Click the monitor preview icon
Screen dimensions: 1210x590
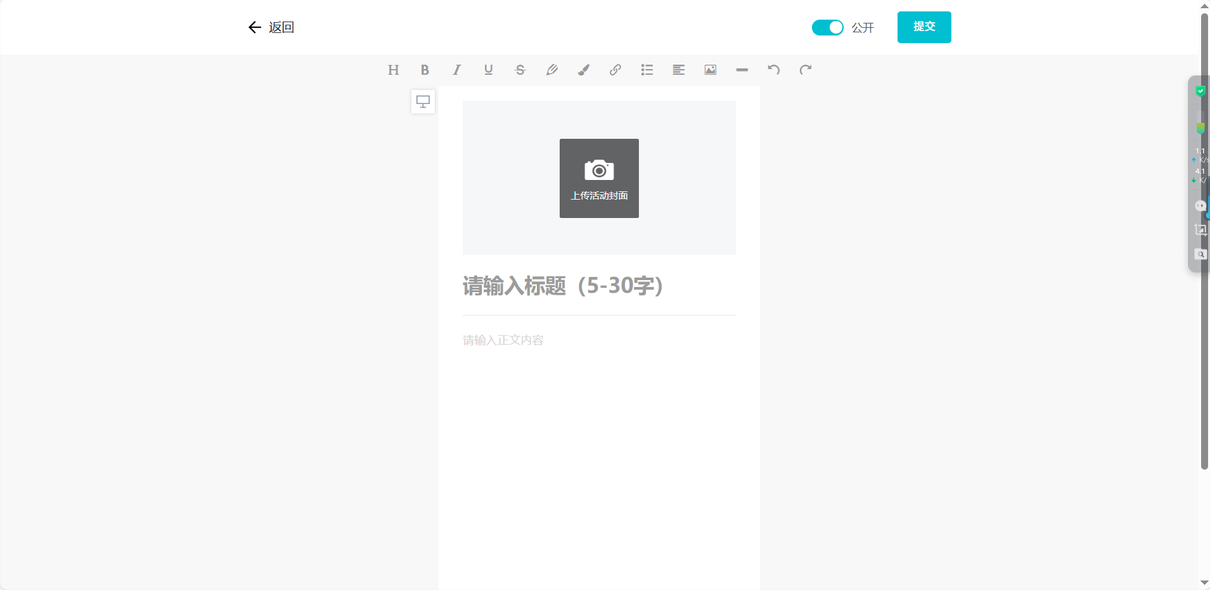click(x=423, y=101)
